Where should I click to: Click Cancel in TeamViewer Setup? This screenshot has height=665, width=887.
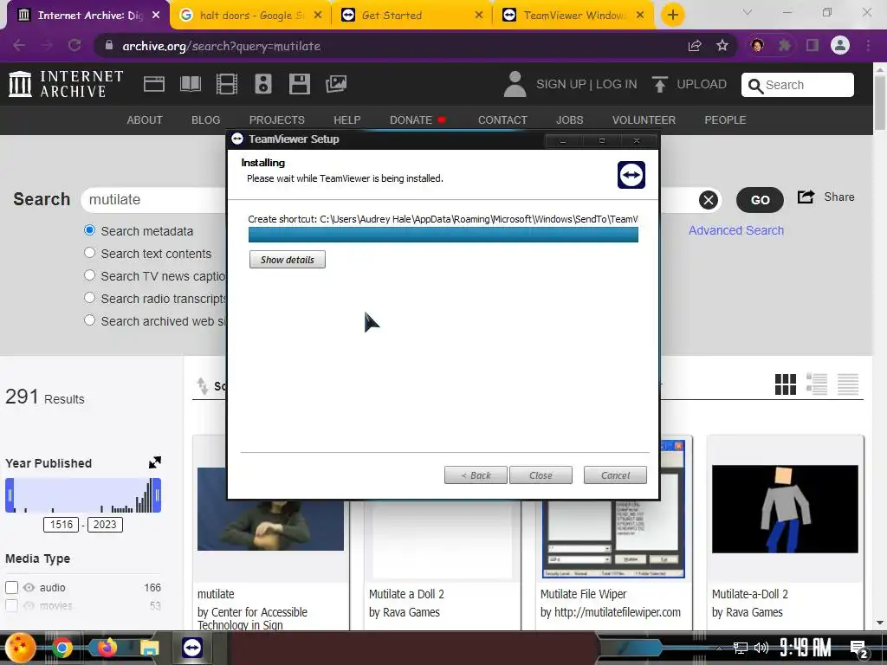click(615, 475)
